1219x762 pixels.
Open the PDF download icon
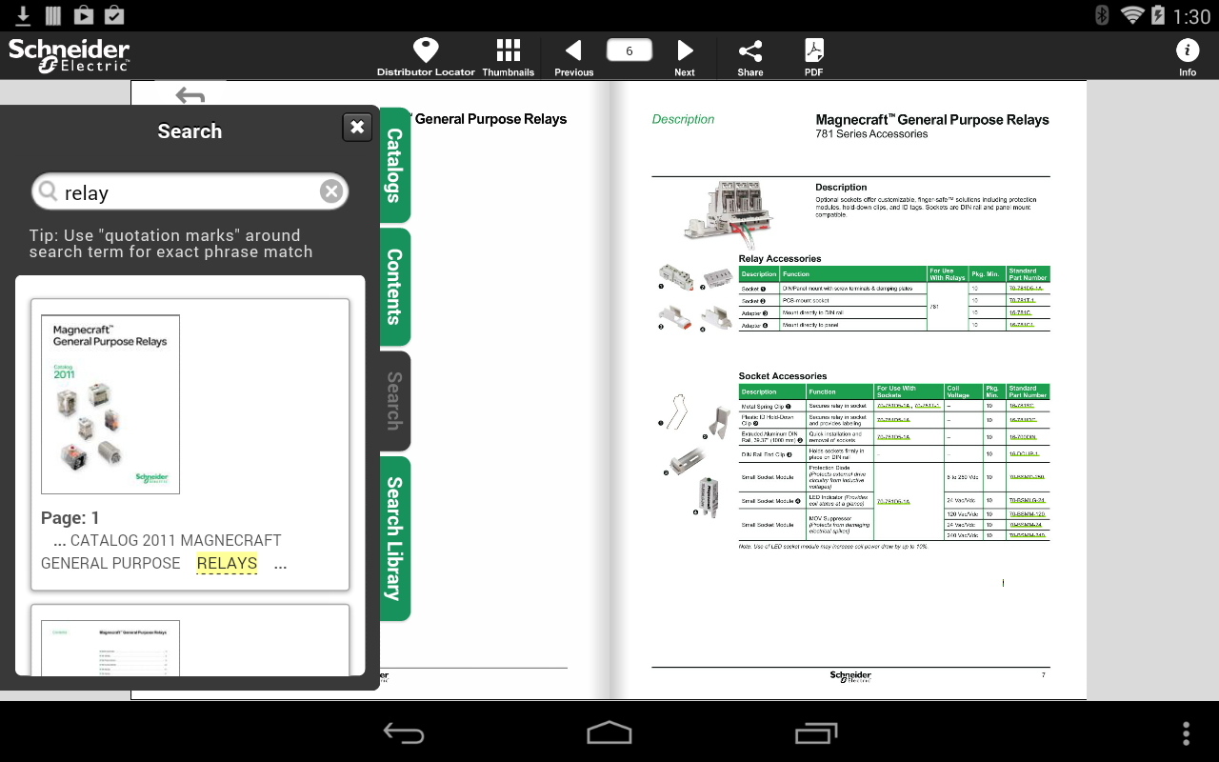[814, 50]
